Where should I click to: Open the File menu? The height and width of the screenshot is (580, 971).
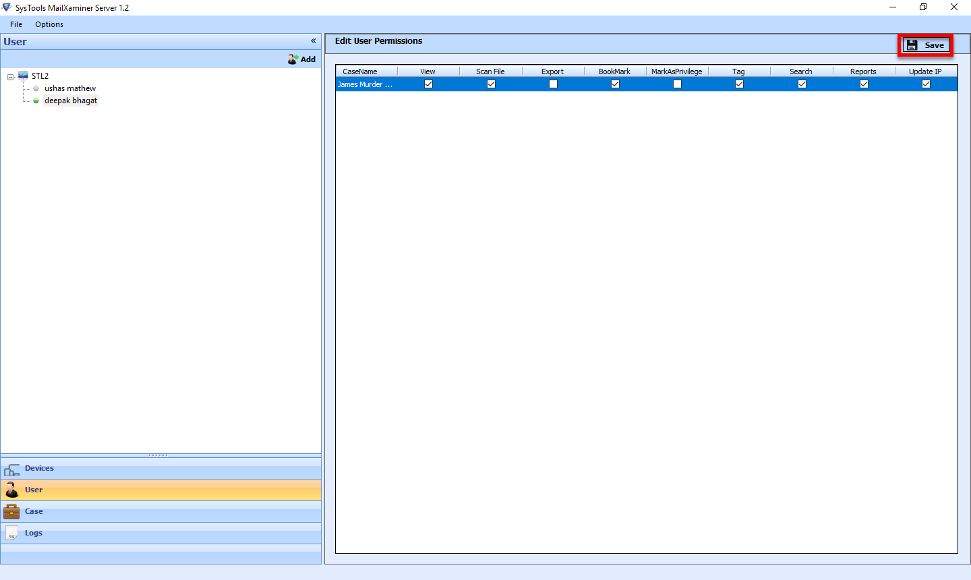(16, 24)
